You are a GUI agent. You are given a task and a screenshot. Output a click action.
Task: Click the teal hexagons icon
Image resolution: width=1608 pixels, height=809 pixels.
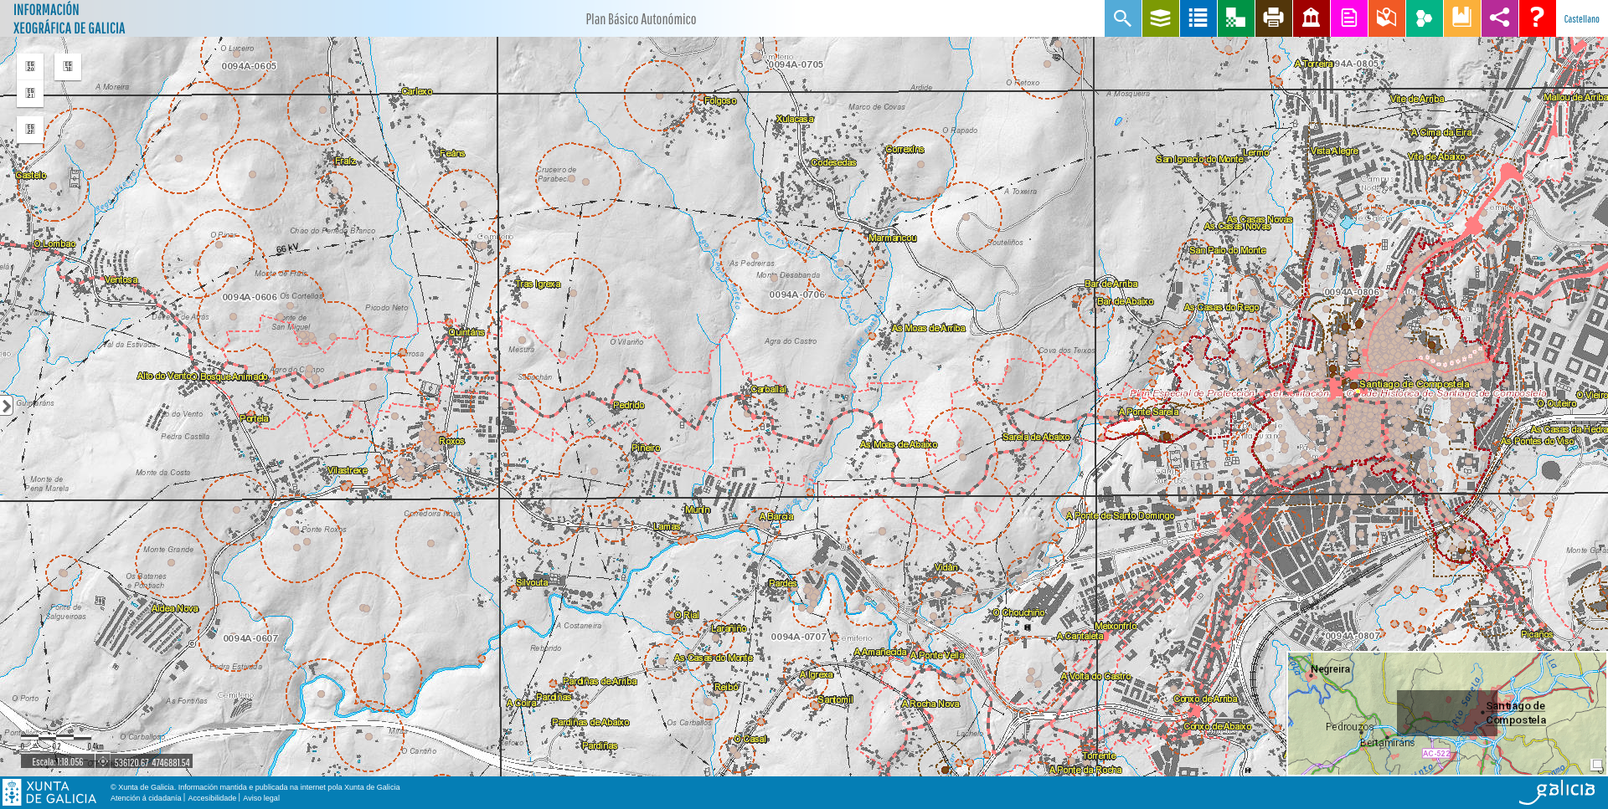[x=1424, y=18]
